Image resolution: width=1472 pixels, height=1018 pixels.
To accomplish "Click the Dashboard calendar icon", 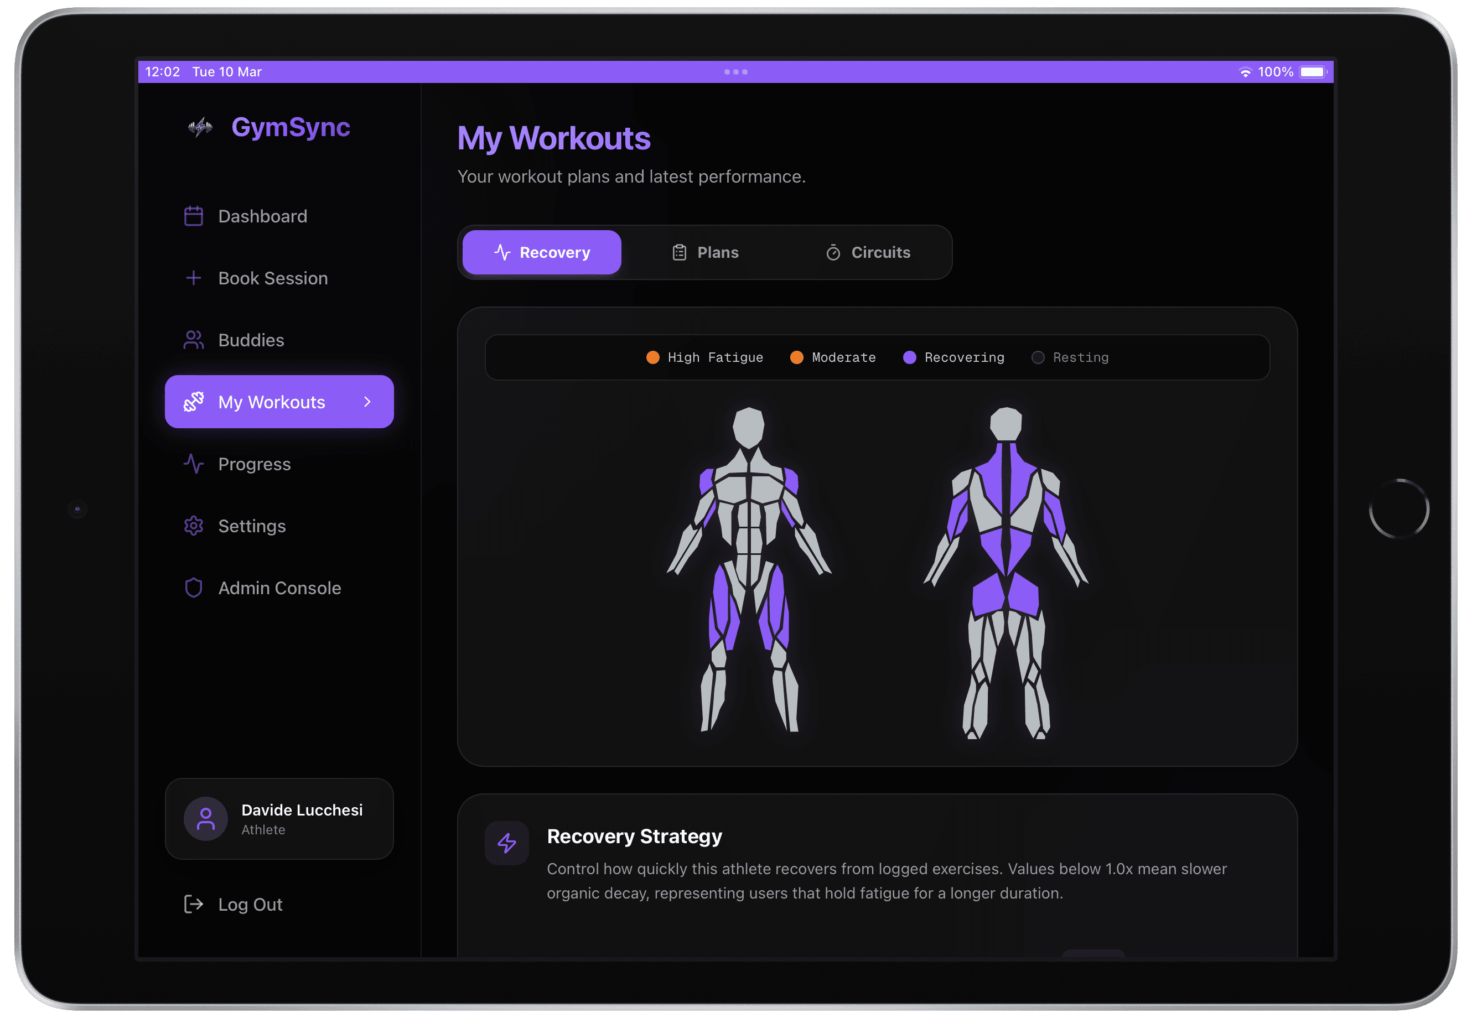I will (193, 216).
